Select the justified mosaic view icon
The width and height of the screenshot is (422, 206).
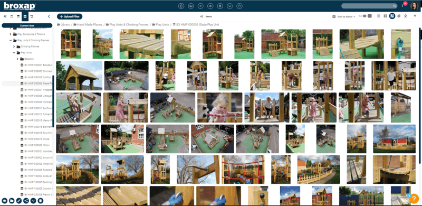[392, 16]
